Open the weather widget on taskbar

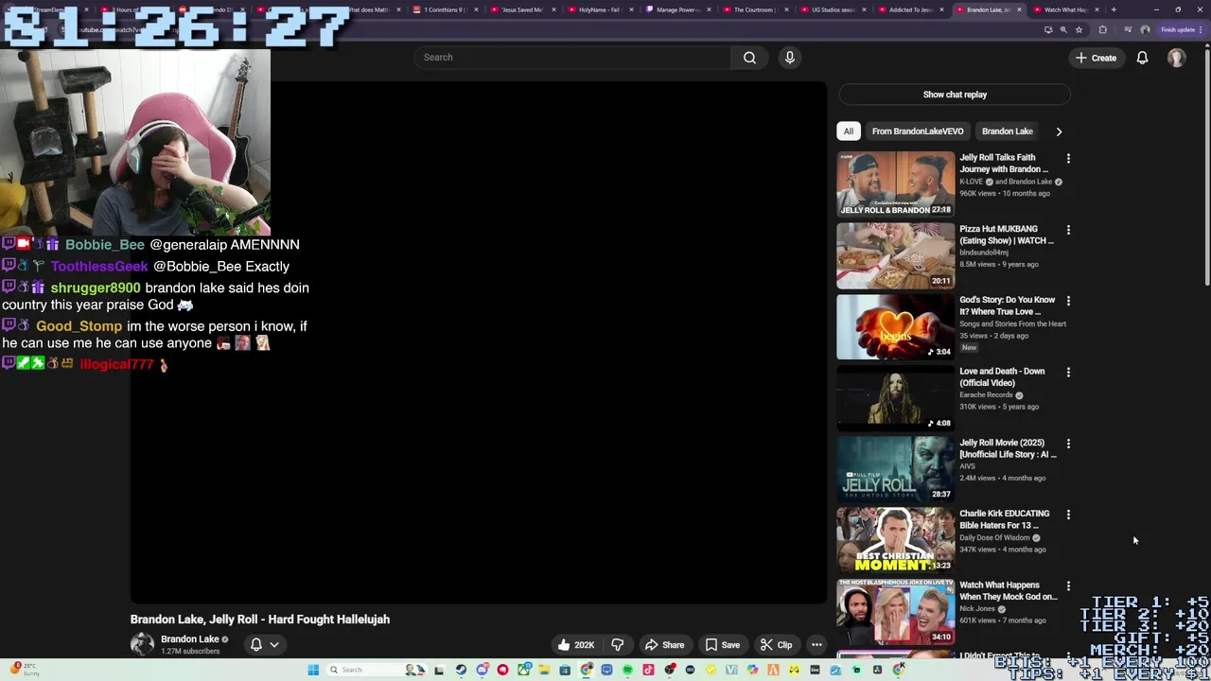point(23,669)
